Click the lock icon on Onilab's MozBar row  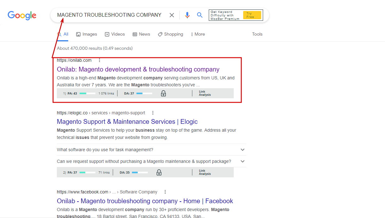point(163,93)
